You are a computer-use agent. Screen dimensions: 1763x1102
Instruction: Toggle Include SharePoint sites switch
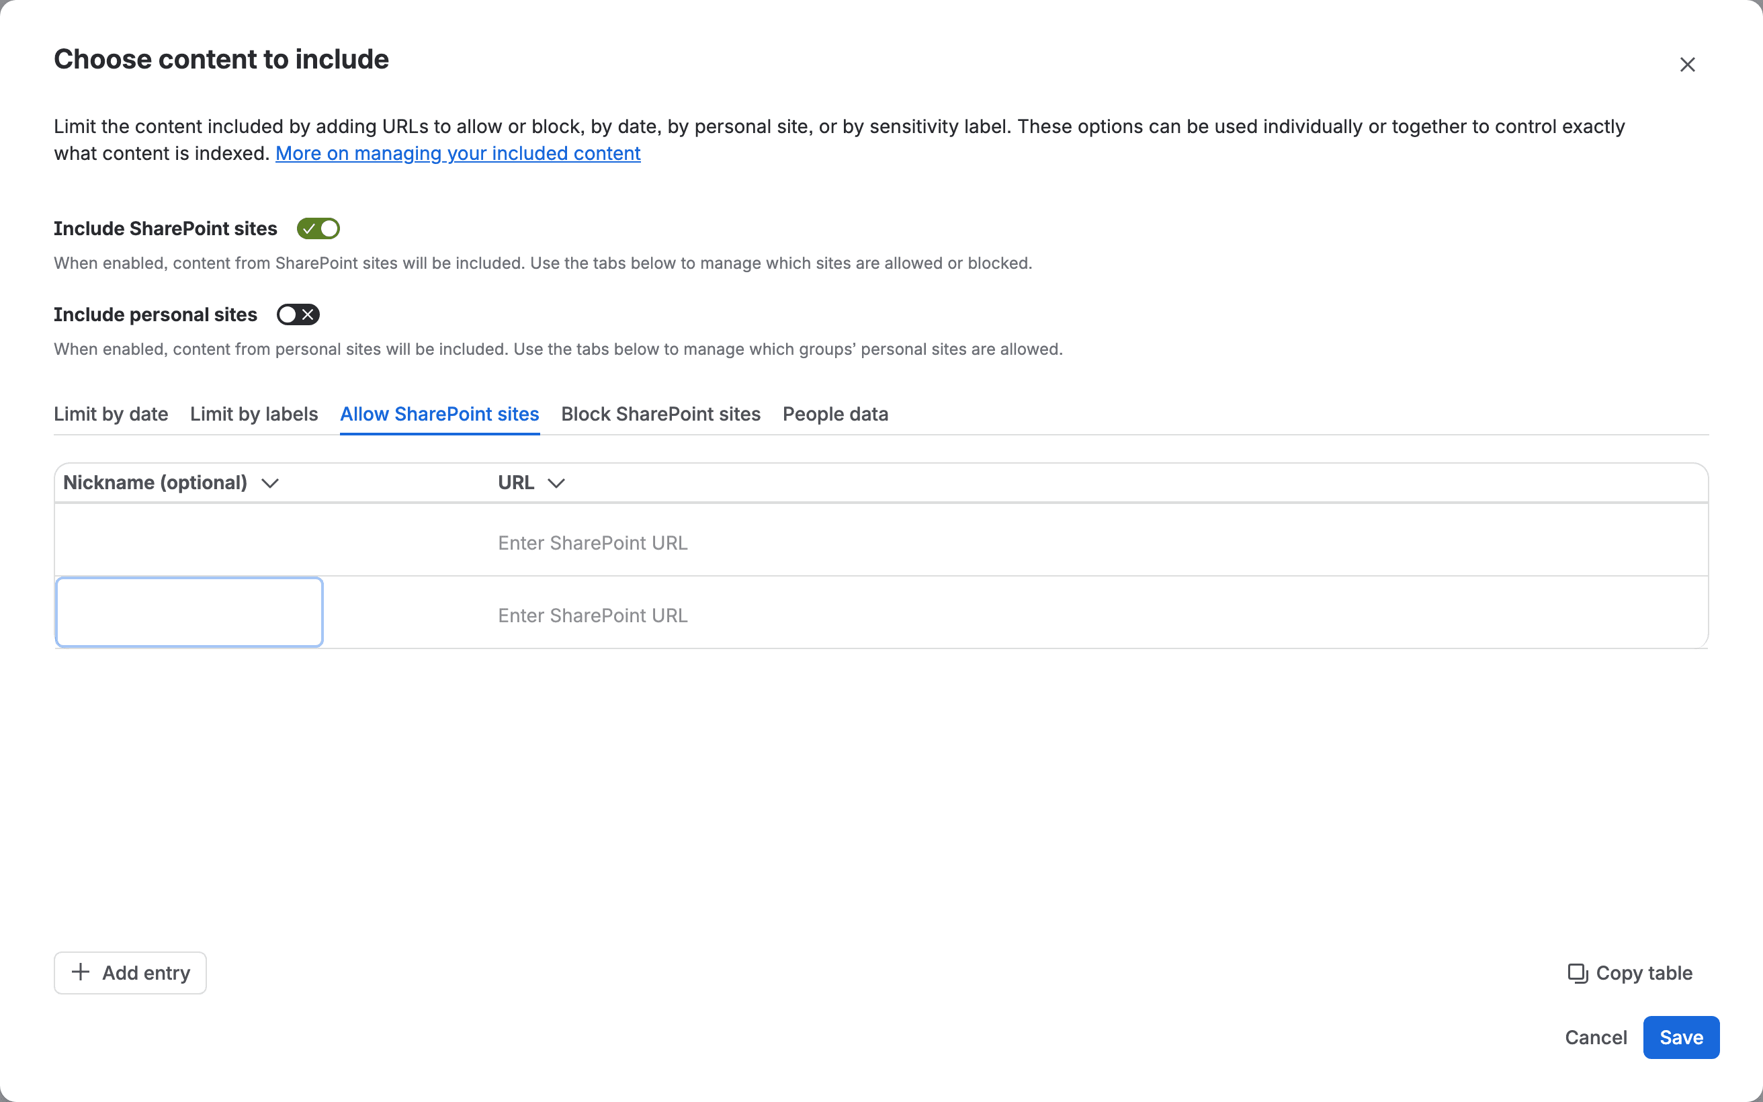tap(318, 229)
